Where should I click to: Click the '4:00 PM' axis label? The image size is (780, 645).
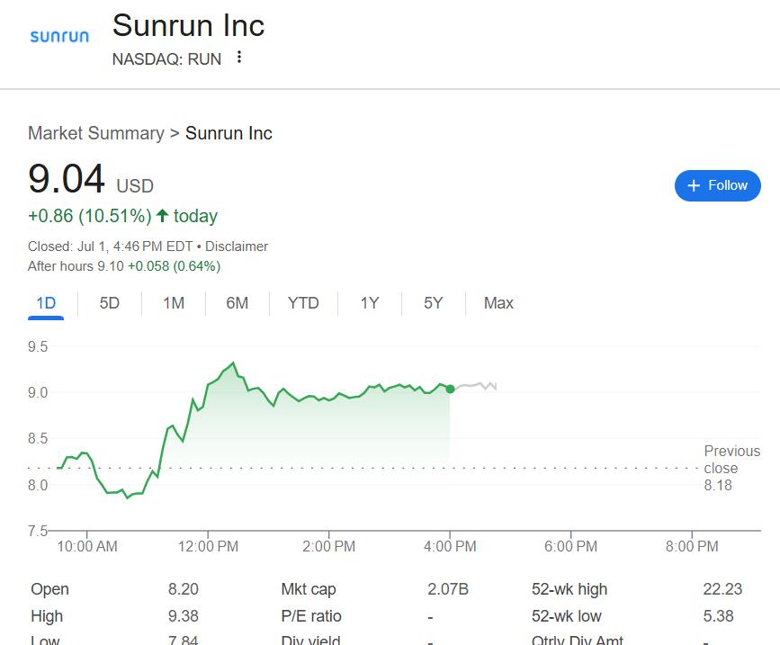450,546
